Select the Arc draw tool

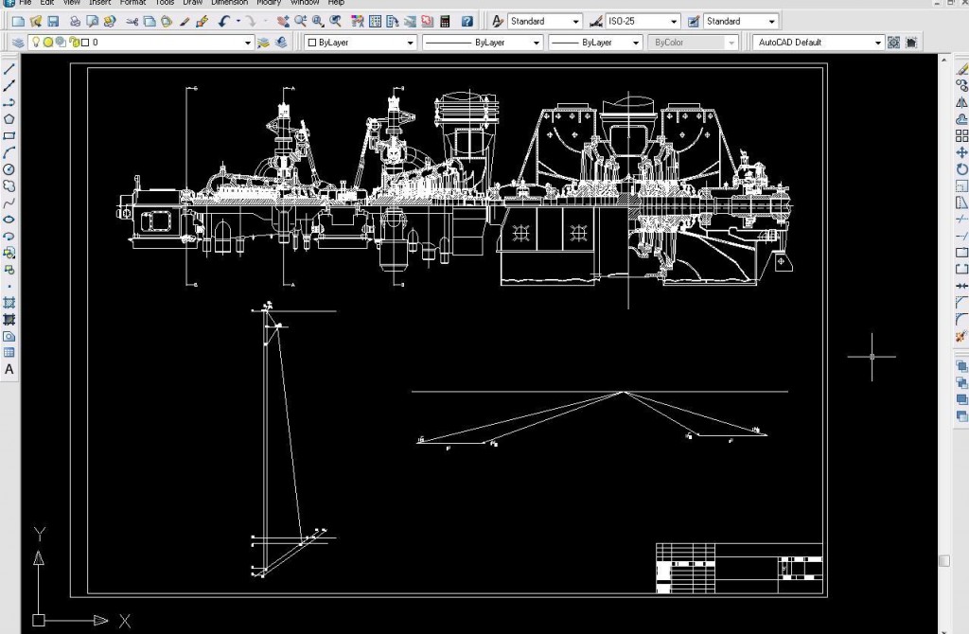point(9,152)
